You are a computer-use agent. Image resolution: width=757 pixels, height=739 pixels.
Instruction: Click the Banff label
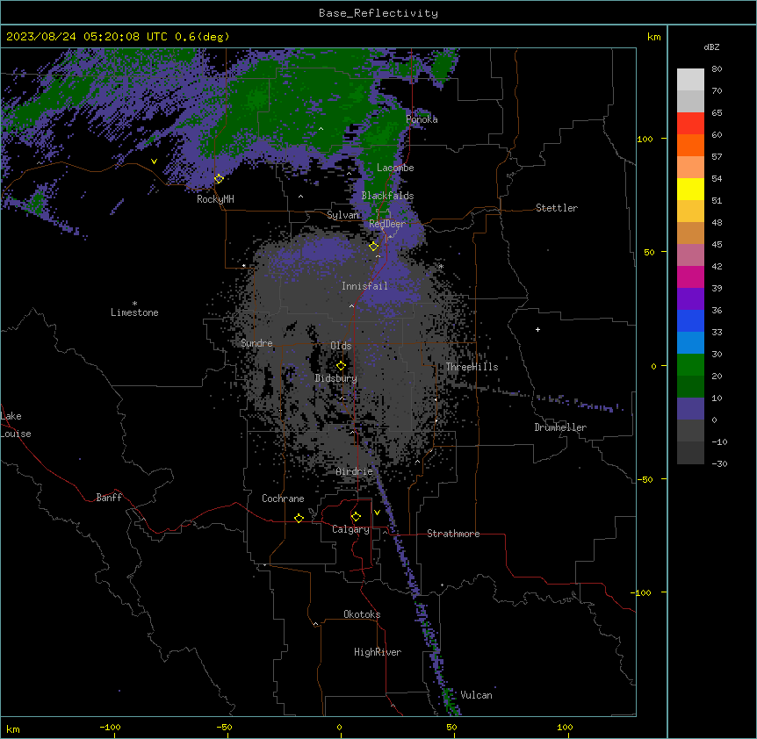click(109, 498)
